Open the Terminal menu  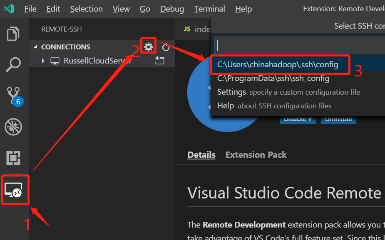[209, 9]
